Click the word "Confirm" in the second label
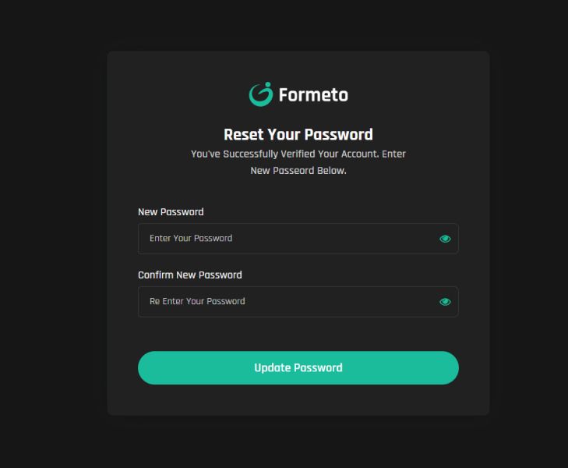This screenshot has width=568, height=468. point(156,275)
